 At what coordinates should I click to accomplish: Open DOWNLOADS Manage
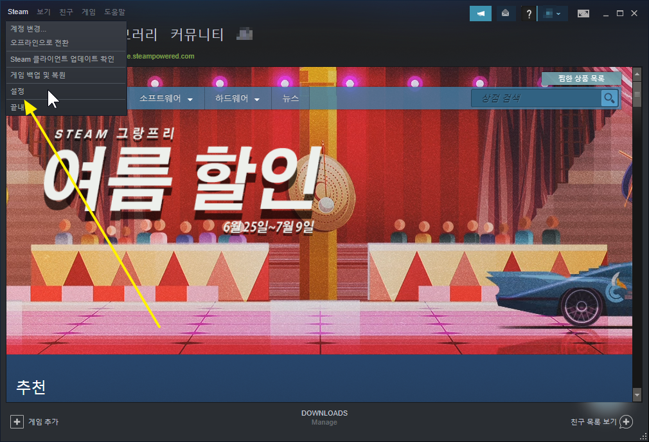(324, 418)
